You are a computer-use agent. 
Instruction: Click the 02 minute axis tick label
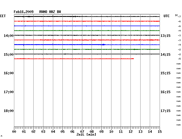33,132
